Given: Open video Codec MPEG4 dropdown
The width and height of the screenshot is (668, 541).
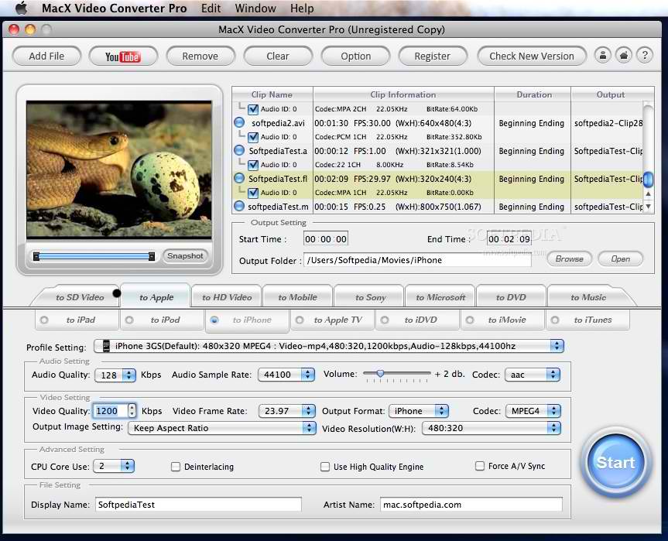Looking at the screenshot, I should (x=533, y=411).
